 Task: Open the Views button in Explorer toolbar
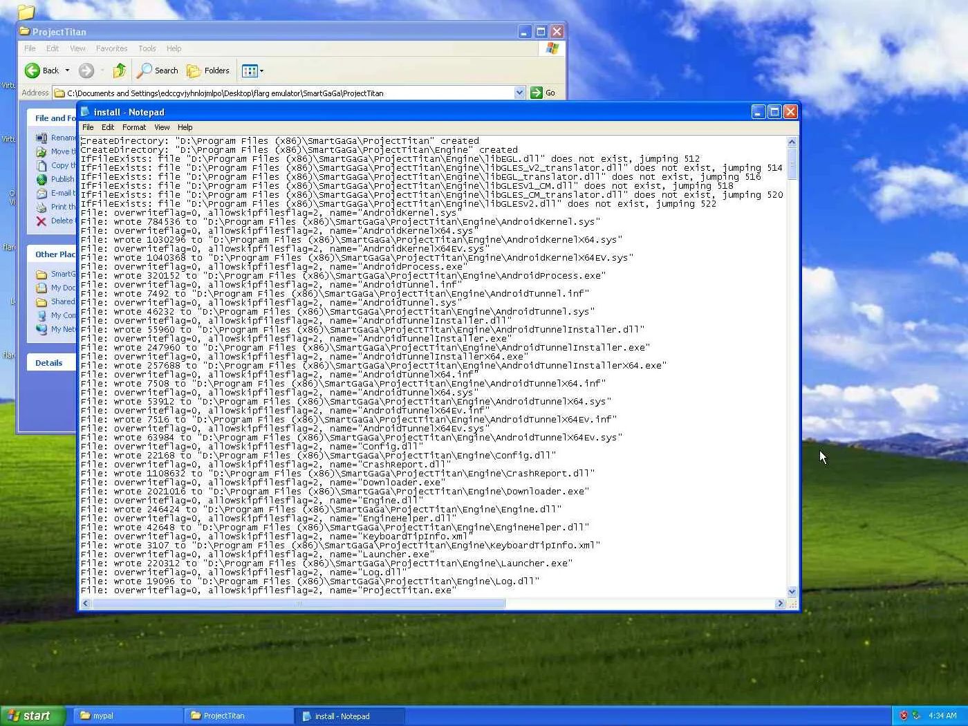[252, 71]
